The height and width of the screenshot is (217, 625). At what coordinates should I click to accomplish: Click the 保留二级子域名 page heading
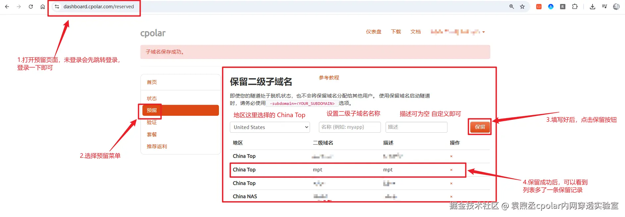point(261,82)
